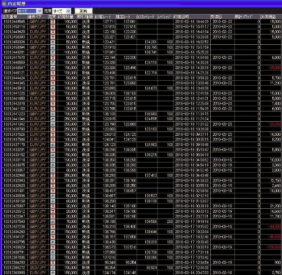Screen dimensions: 282x275
Task: Click the 約定履歴 window title icon
Action: [4, 3]
